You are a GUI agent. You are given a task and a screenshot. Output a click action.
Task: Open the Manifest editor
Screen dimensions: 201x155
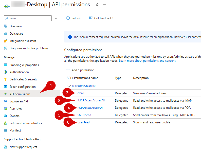coord(15,130)
